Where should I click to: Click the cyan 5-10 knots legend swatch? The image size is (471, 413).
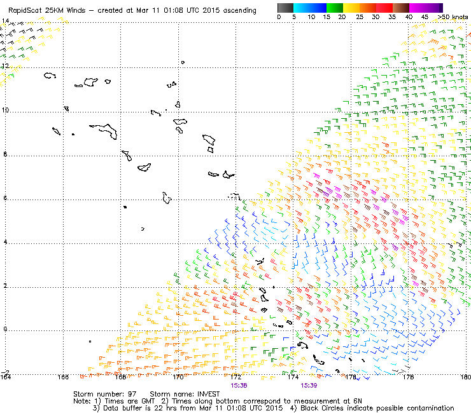pyautogui.click(x=302, y=8)
